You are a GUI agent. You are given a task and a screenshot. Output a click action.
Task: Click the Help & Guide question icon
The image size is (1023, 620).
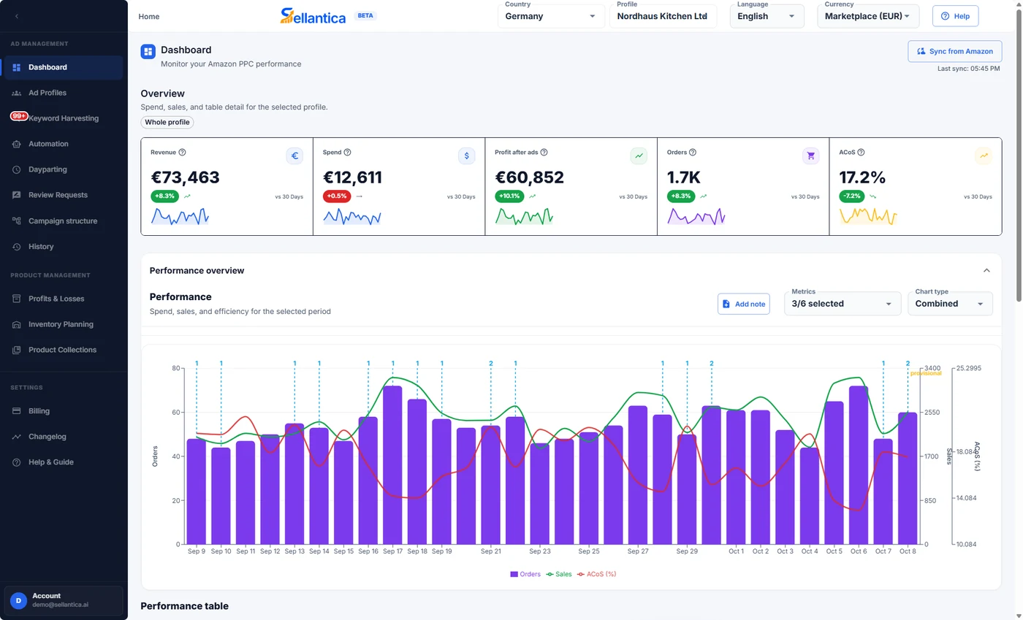pyautogui.click(x=17, y=462)
